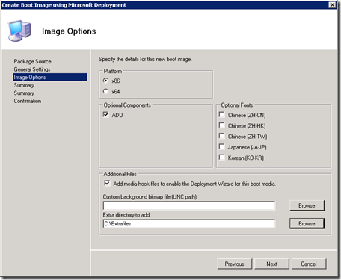Viewport: 341px width, 280px height.
Task: Toggle the ADO optional component checkbox
Action: click(x=106, y=114)
